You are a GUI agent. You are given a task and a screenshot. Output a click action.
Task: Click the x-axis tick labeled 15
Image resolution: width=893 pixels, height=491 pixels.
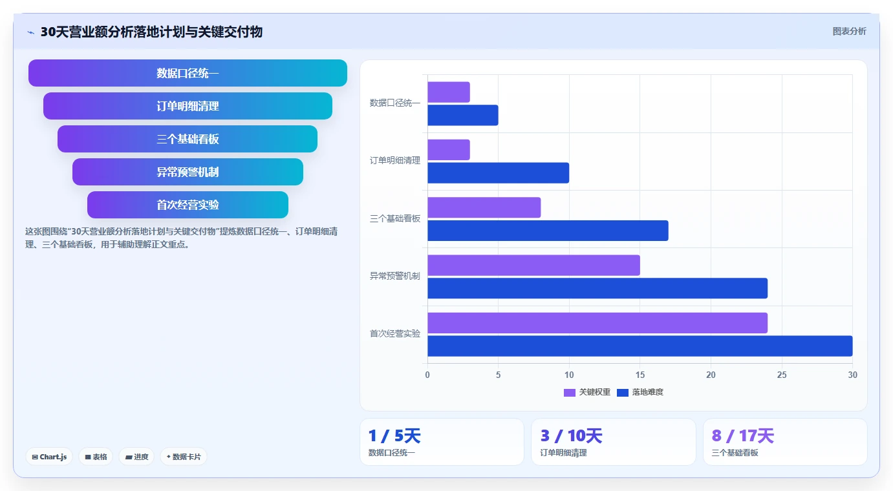pos(640,375)
